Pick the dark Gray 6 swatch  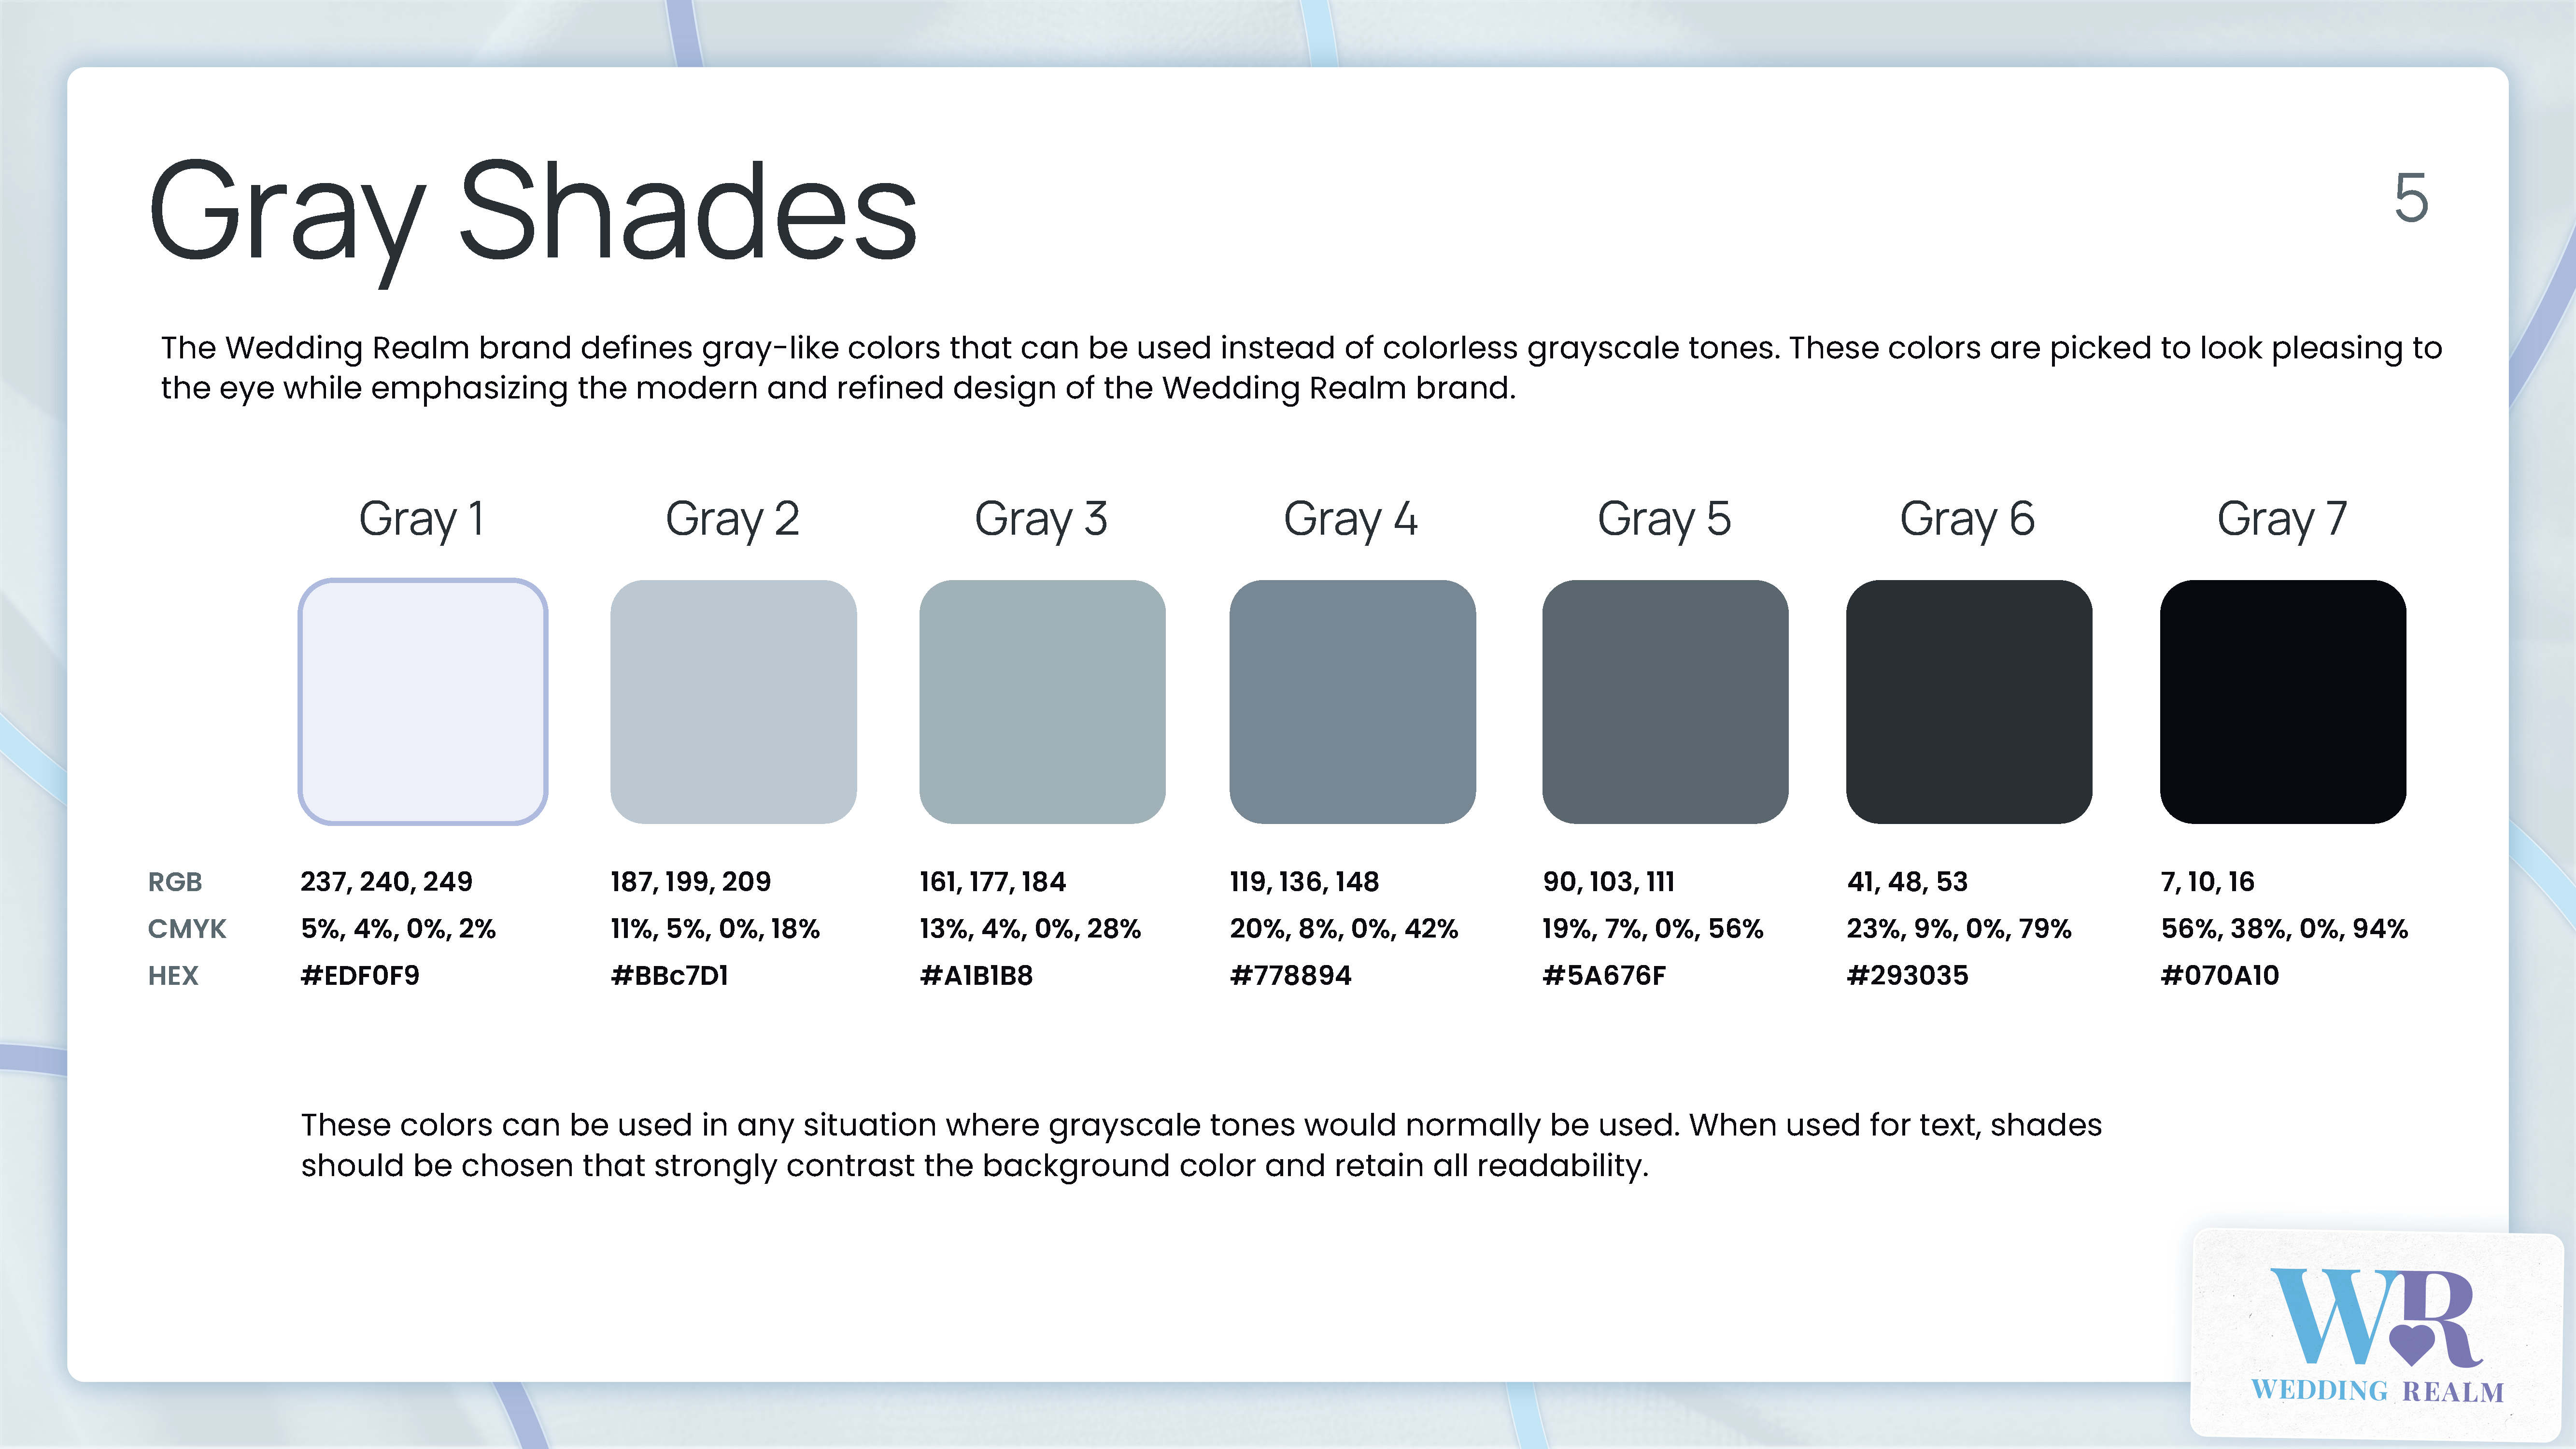[x=1968, y=702]
